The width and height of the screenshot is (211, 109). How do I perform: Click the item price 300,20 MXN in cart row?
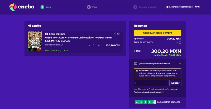(x=113, y=45)
